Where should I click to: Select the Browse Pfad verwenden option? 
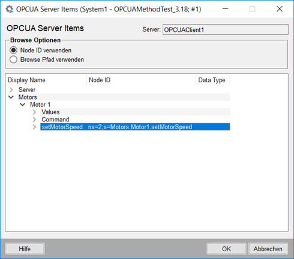pos(13,59)
